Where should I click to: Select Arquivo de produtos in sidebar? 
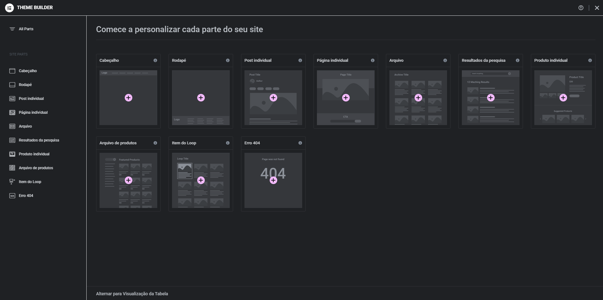click(x=36, y=168)
